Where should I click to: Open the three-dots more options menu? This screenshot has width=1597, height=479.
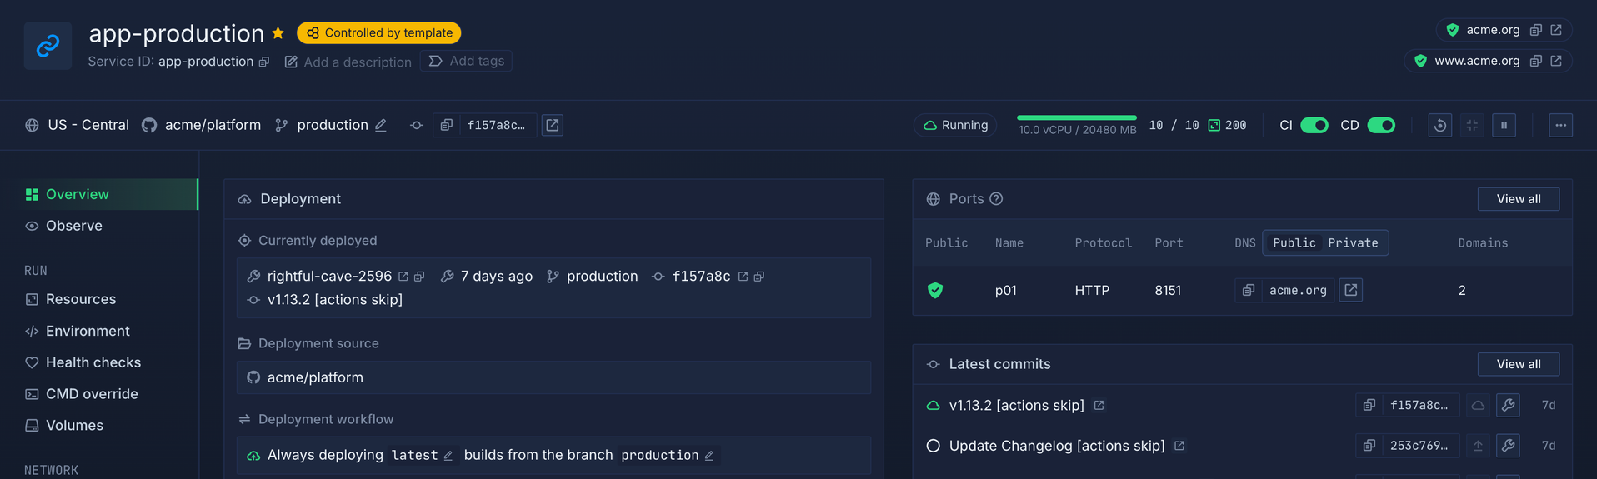tap(1560, 125)
